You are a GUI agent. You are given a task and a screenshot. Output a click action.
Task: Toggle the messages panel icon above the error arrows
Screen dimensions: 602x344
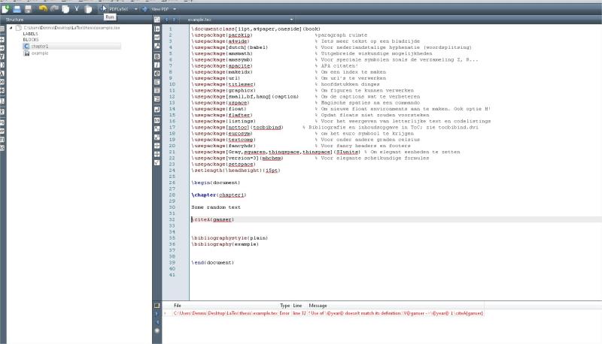[157, 305]
